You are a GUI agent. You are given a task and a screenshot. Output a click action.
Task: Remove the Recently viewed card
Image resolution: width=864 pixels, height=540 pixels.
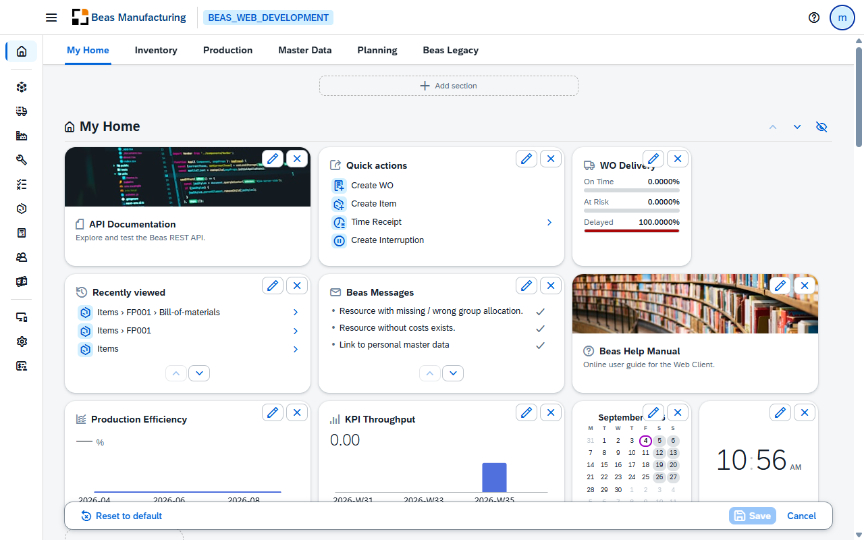[297, 286]
